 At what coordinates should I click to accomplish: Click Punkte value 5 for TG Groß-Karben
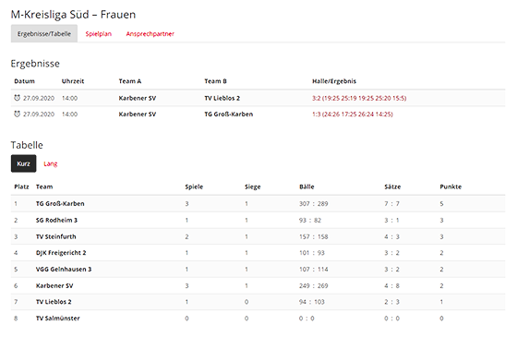click(x=441, y=203)
